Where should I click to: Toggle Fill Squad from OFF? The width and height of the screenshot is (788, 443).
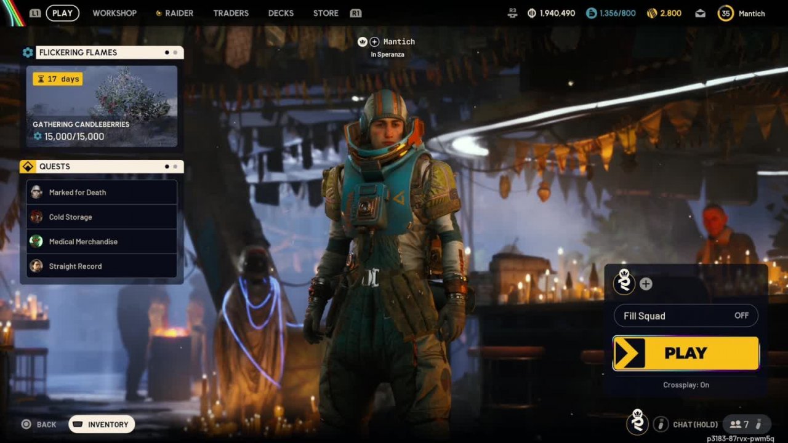point(686,316)
